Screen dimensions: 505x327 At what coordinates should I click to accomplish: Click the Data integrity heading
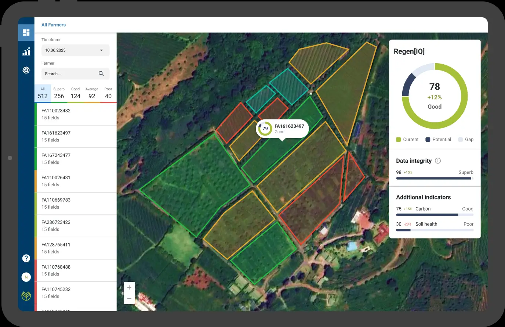pyautogui.click(x=414, y=161)
